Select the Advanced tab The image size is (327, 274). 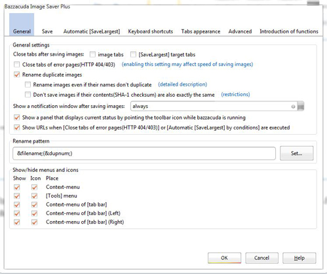pos(240,31)
